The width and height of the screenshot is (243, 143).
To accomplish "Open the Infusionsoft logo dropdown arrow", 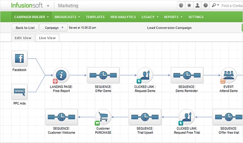I will [x=48, y=6].
